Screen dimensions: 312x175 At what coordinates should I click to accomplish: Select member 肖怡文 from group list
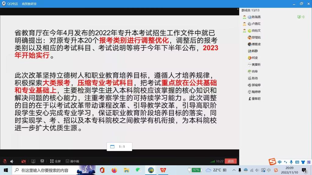point(256,31)
